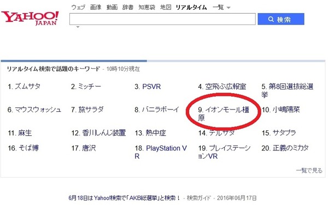Open trending keyword デルサタ
This screenshot has height=205, width=328.
pos(222,133)
